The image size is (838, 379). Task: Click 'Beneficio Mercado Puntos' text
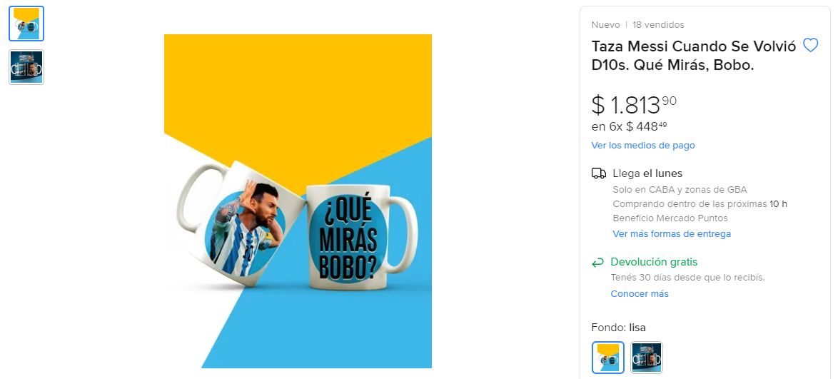[x=670, y=218]
